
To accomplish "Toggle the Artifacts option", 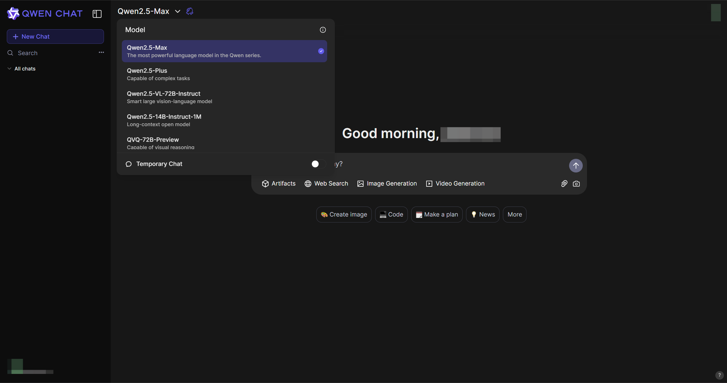I will [x=279, y=184].
